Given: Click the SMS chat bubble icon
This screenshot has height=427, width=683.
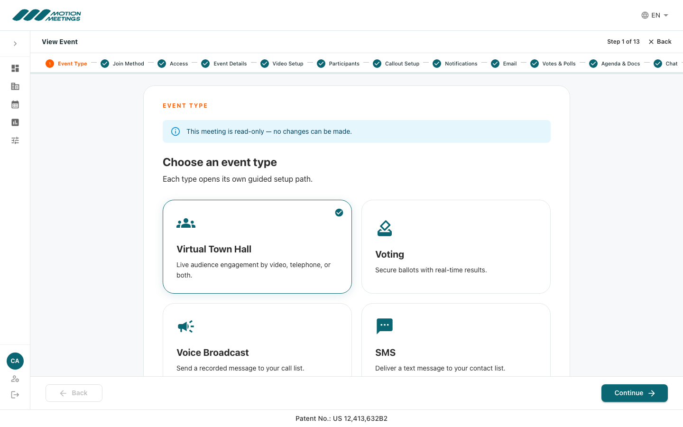Looking at the screenshot, I should click(x=385, y=326).
